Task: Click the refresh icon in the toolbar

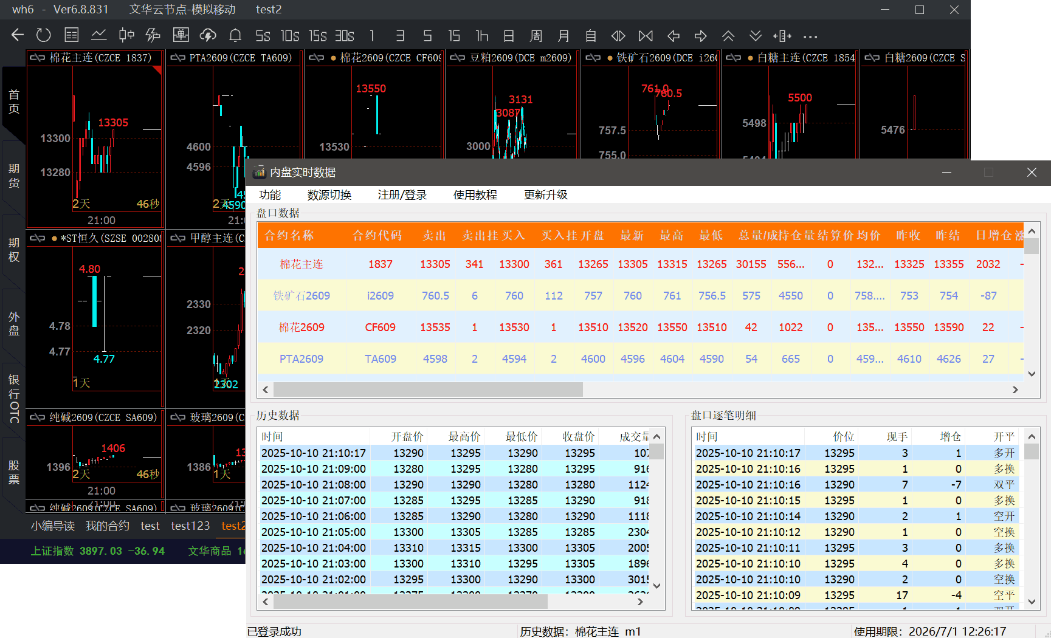Action: click(44, 35)
